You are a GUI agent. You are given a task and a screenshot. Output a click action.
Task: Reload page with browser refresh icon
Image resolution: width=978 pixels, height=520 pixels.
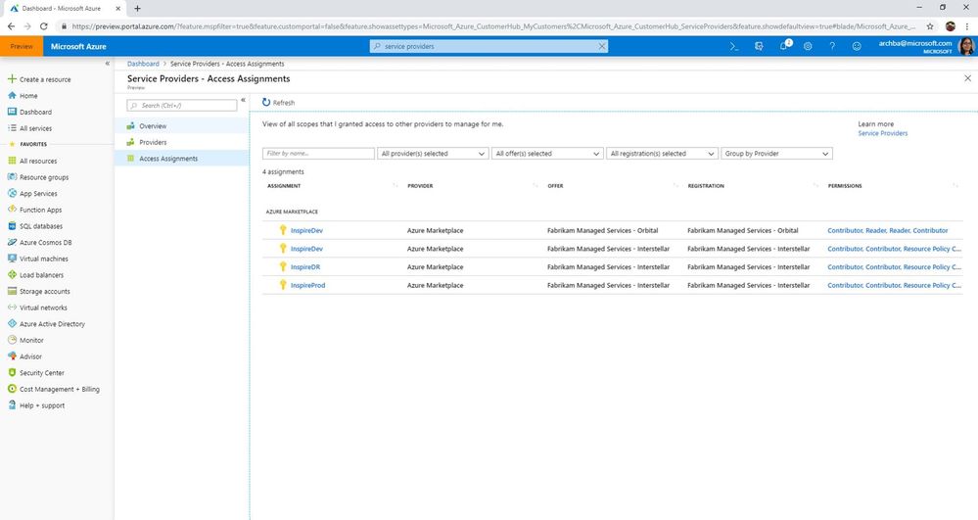[44, 26]
